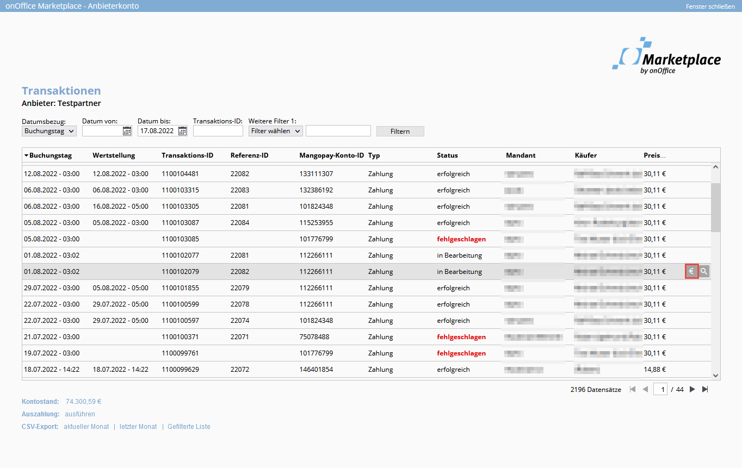Sort by Status column header
This screenshot has height=468, width=742.
coord(447,155)
